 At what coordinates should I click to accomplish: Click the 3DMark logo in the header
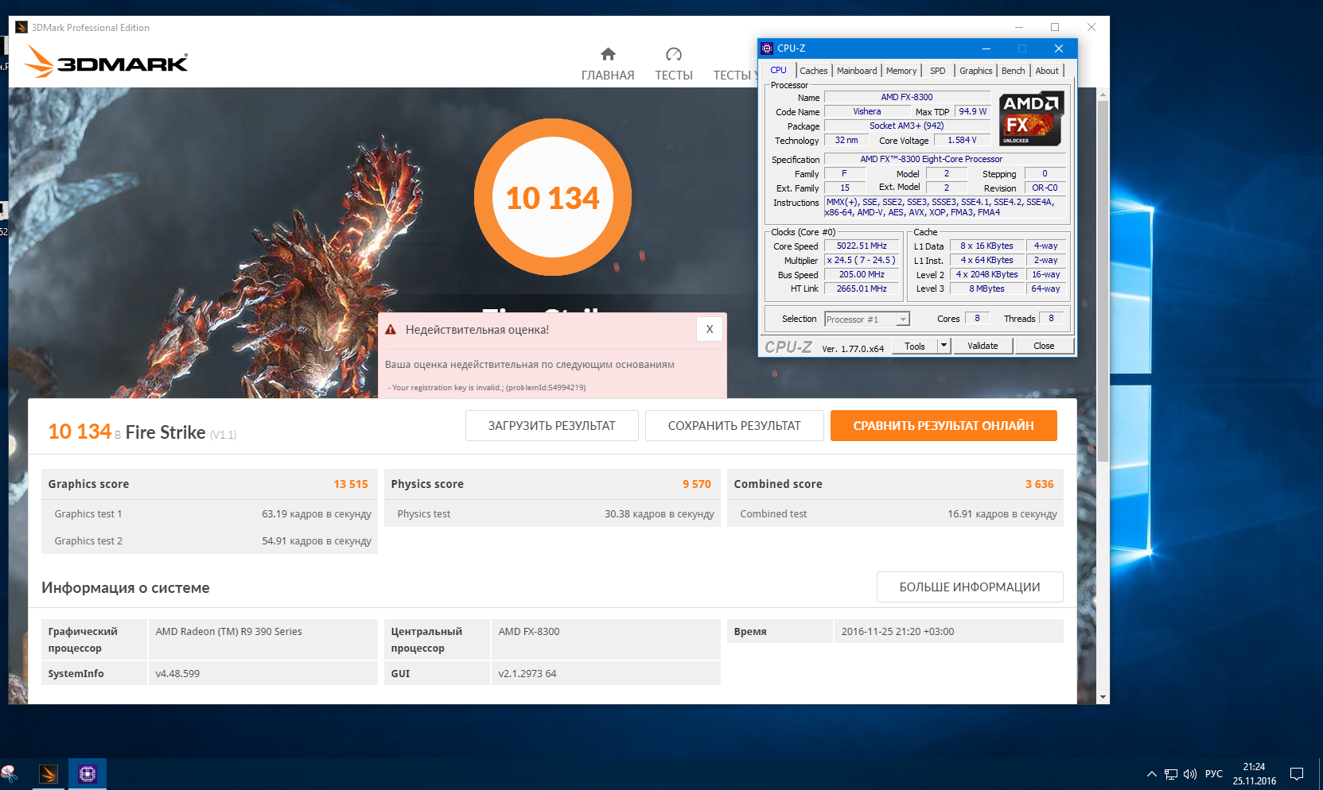pyautogui.click(x=106, y=61)
